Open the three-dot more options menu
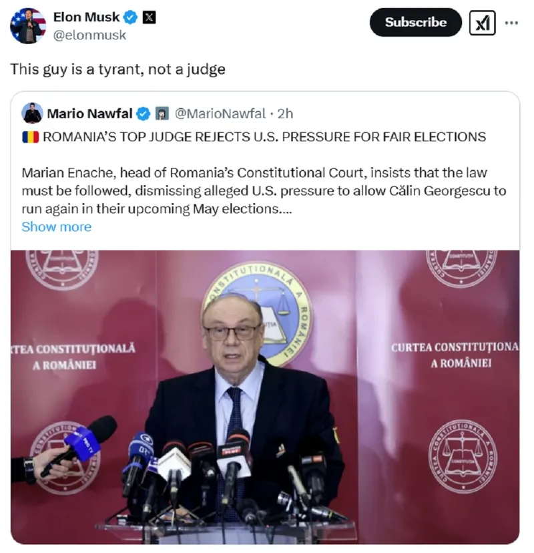Viewport: 534px width, 553px height. 511,23
